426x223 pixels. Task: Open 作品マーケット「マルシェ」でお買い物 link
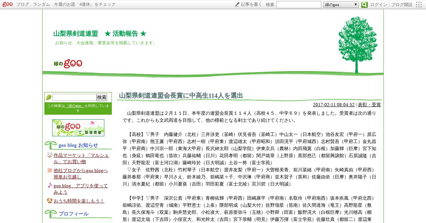click(81, 158)
